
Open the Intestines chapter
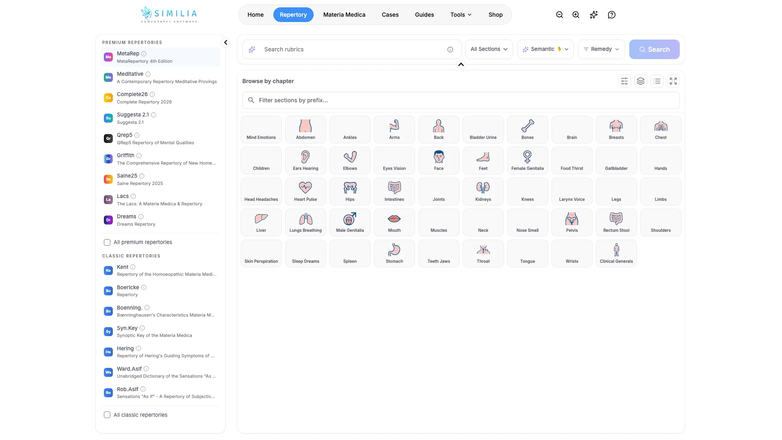(394, 191)
